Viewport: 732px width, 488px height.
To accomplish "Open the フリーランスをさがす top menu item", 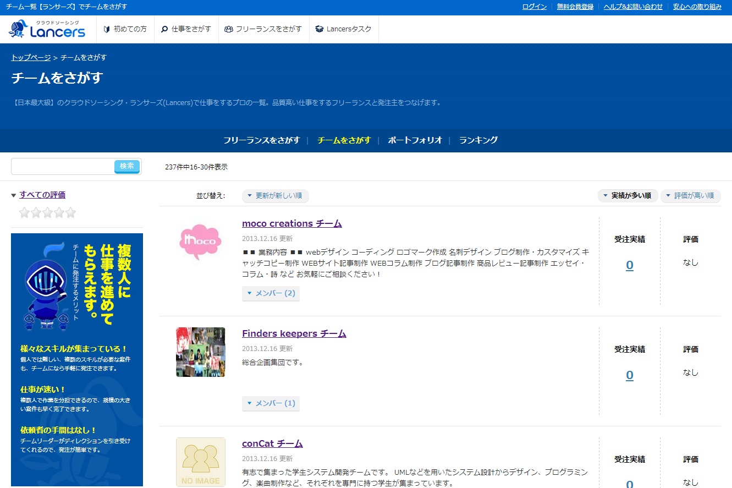I will [x=263, y=29].
